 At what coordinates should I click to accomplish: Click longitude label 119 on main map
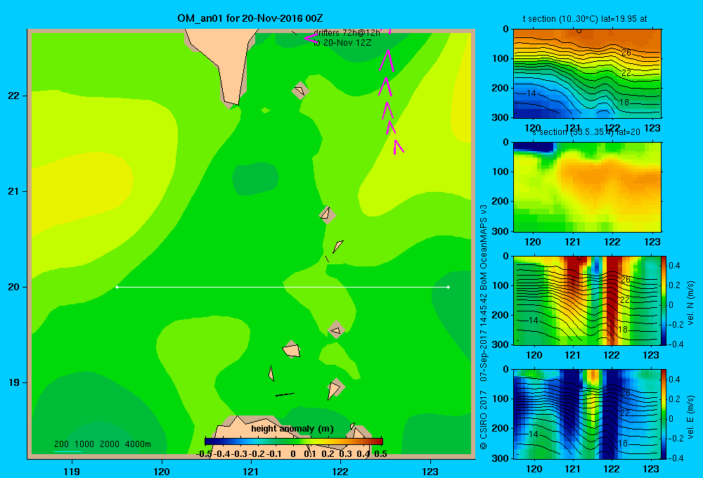[72, 471]
